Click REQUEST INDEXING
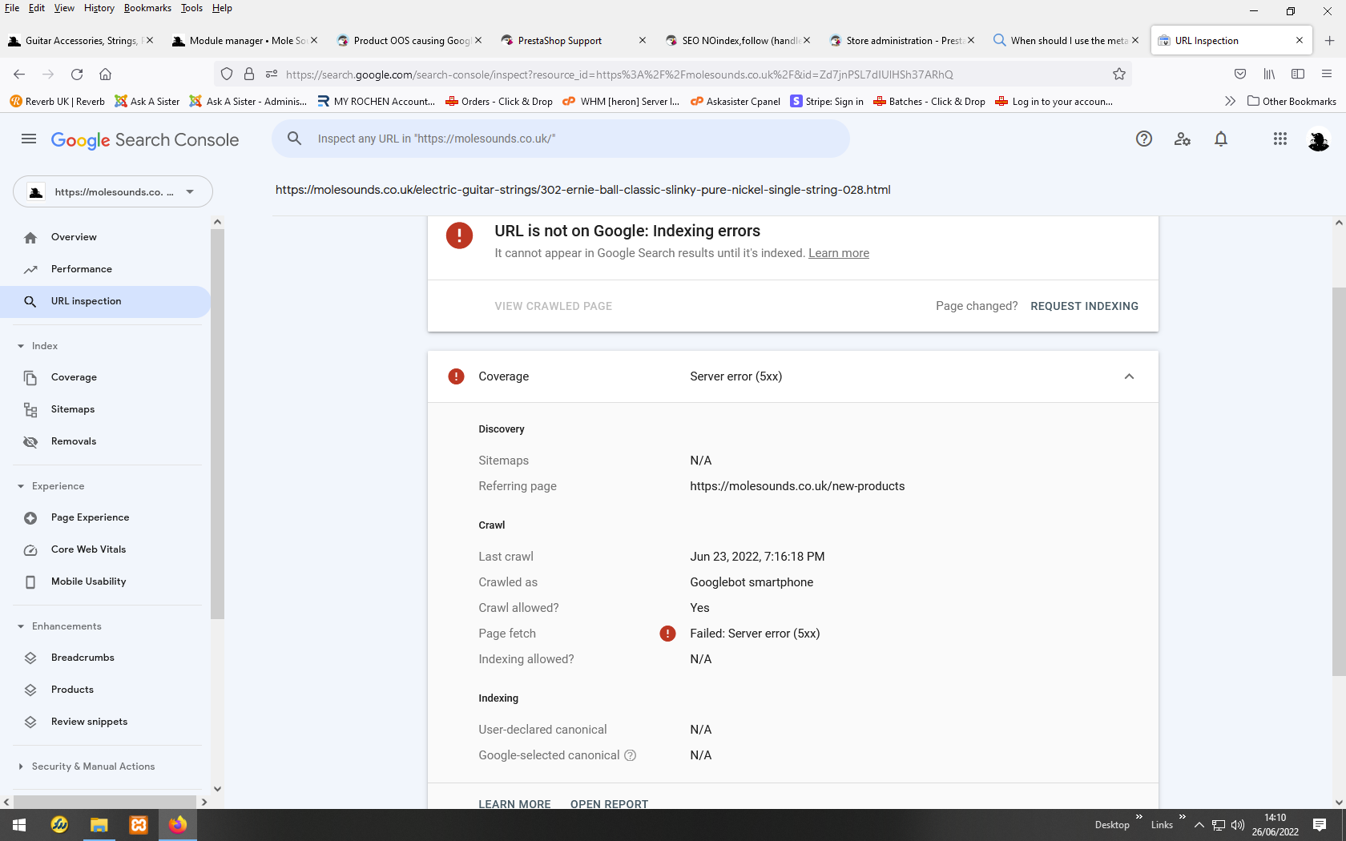Viewport: 1346px width, 841px height. pos(1084,306)
